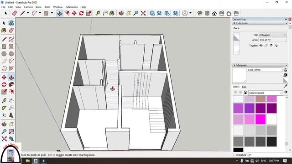This screenshot has height=164, width=292.
Task: Pick the white color swatch
Action: (272, 119)
